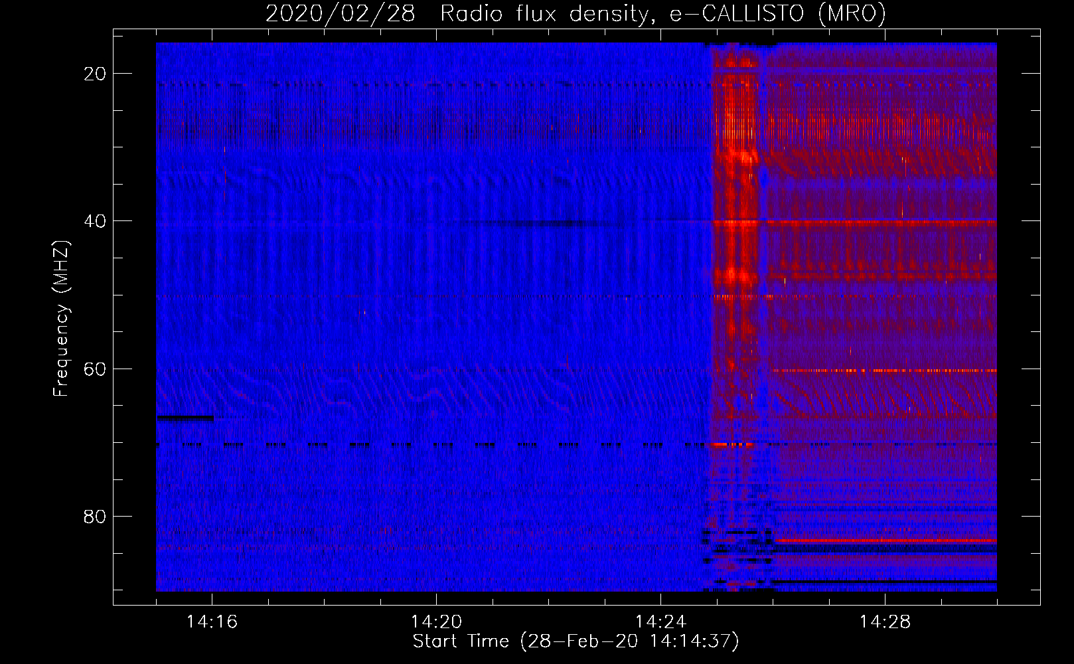The image size is (1074, 664).
Task: Click the '20' frequency tick label
Action: [95, 74]
